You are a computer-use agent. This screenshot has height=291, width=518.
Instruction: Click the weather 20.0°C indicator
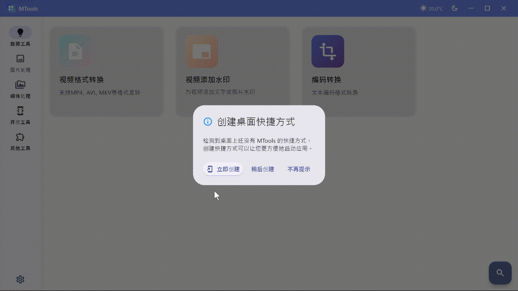coord(431,8)
